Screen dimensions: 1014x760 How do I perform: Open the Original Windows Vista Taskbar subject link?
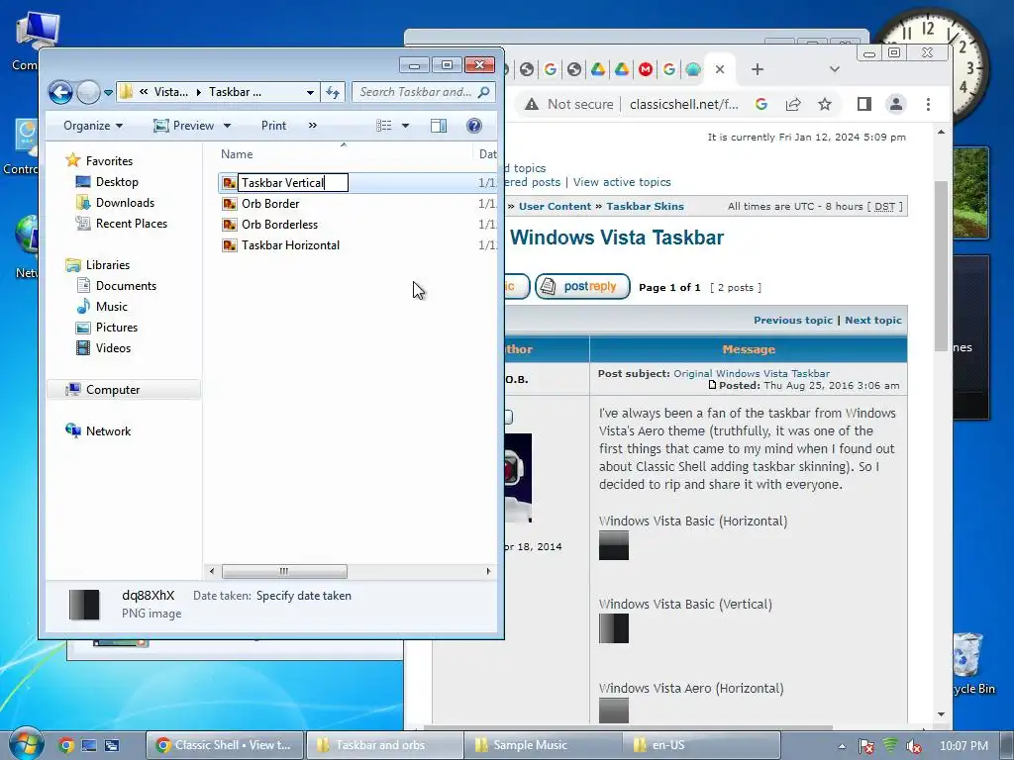(x=752, y=373)
